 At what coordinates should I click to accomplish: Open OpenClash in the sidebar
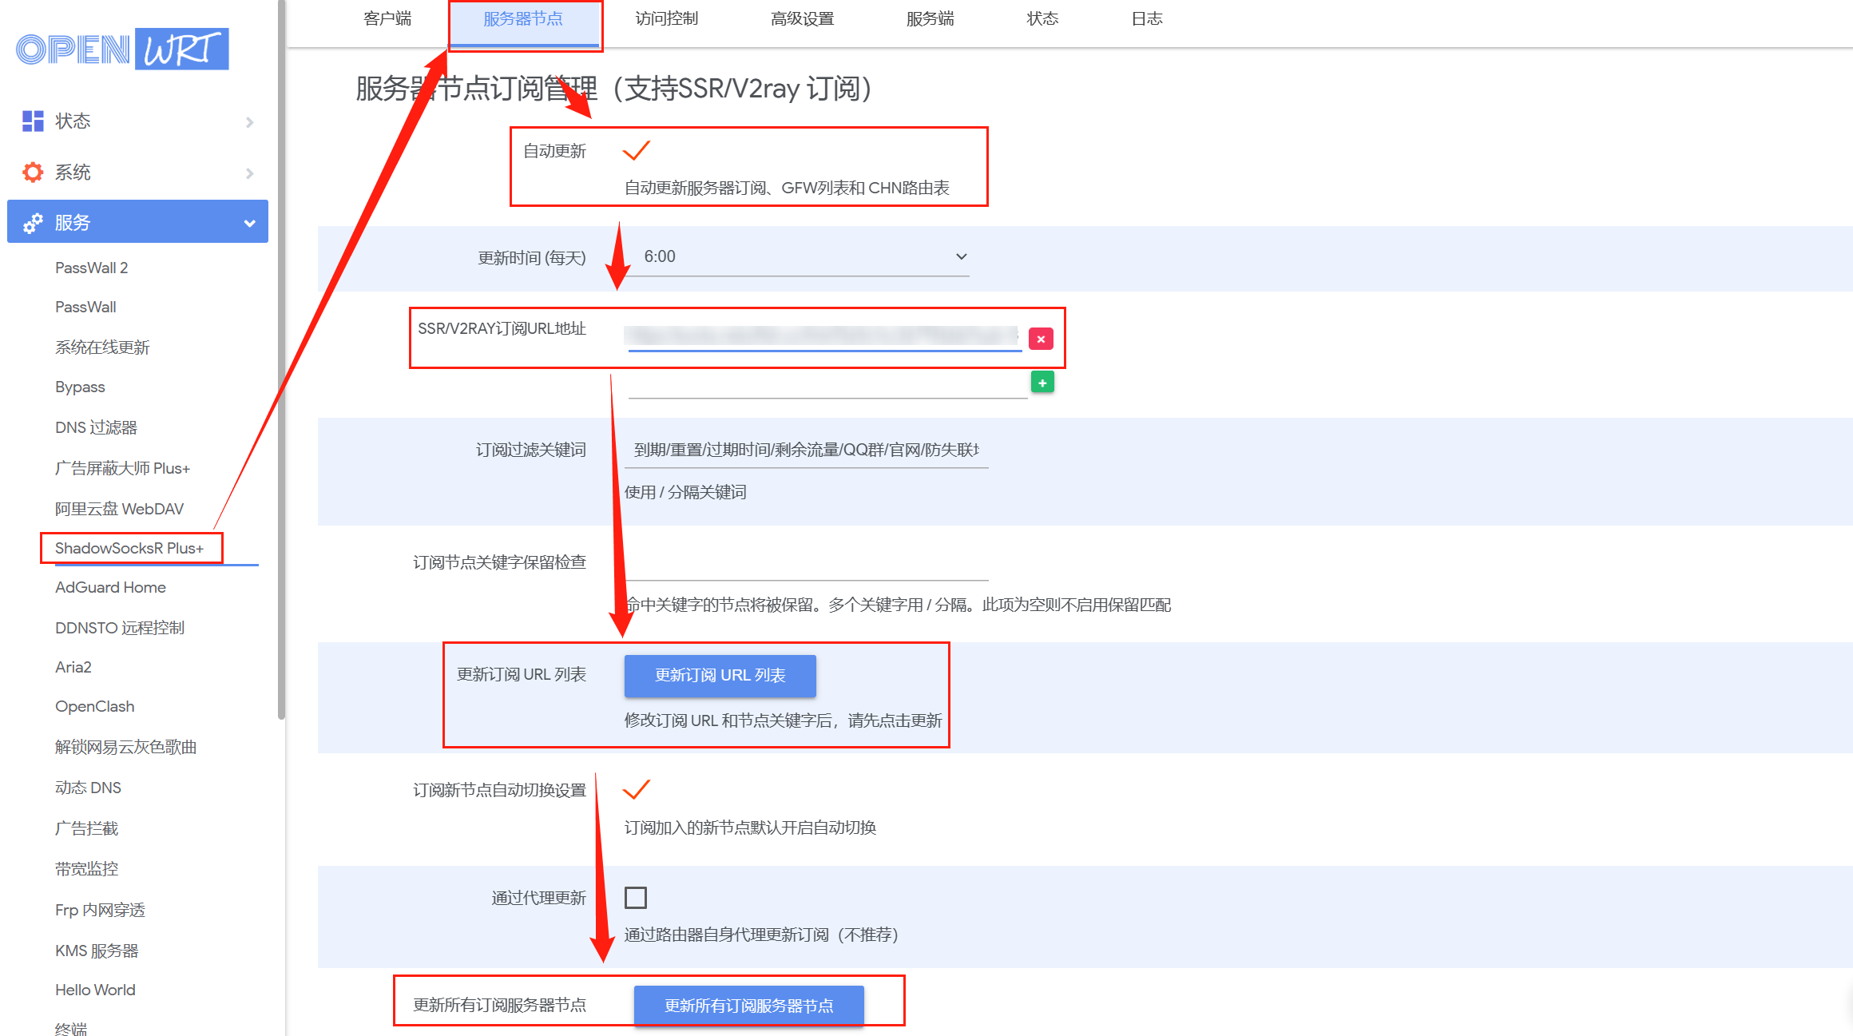[x=94, y=706]
